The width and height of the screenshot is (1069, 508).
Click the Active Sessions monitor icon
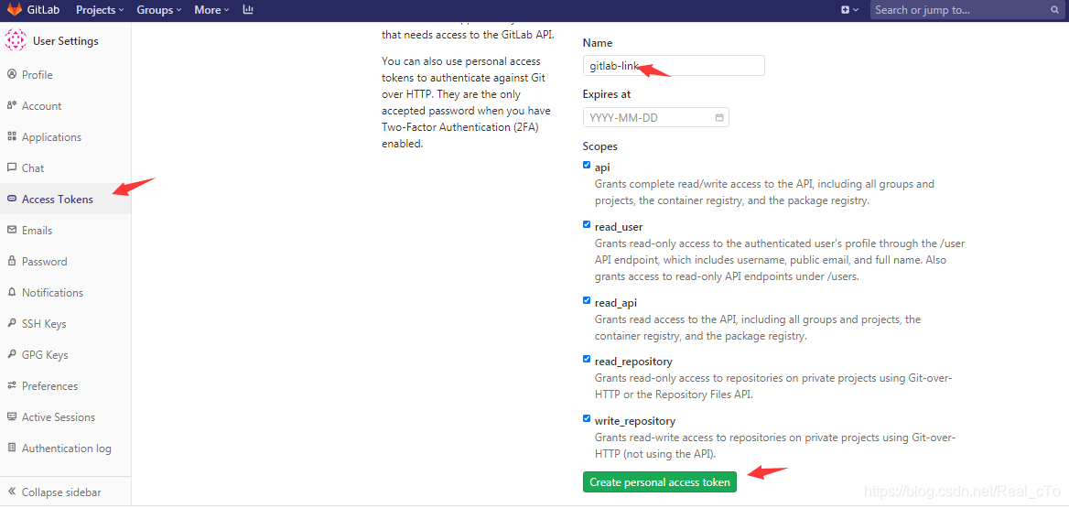pos(12,416)
